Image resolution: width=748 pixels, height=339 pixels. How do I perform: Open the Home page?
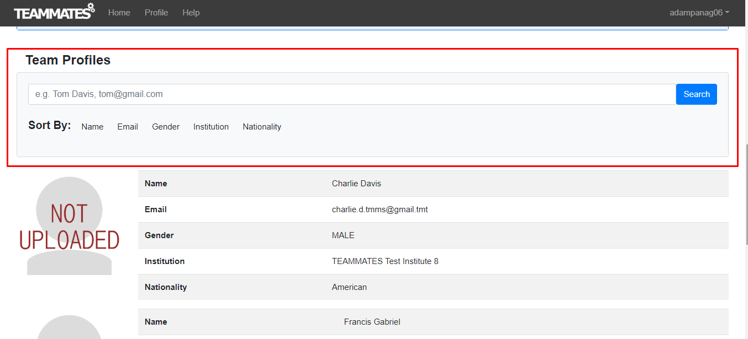pos(119,12)
